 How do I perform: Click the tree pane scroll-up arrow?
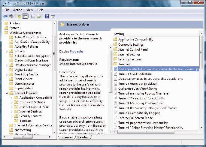point(54,23)
